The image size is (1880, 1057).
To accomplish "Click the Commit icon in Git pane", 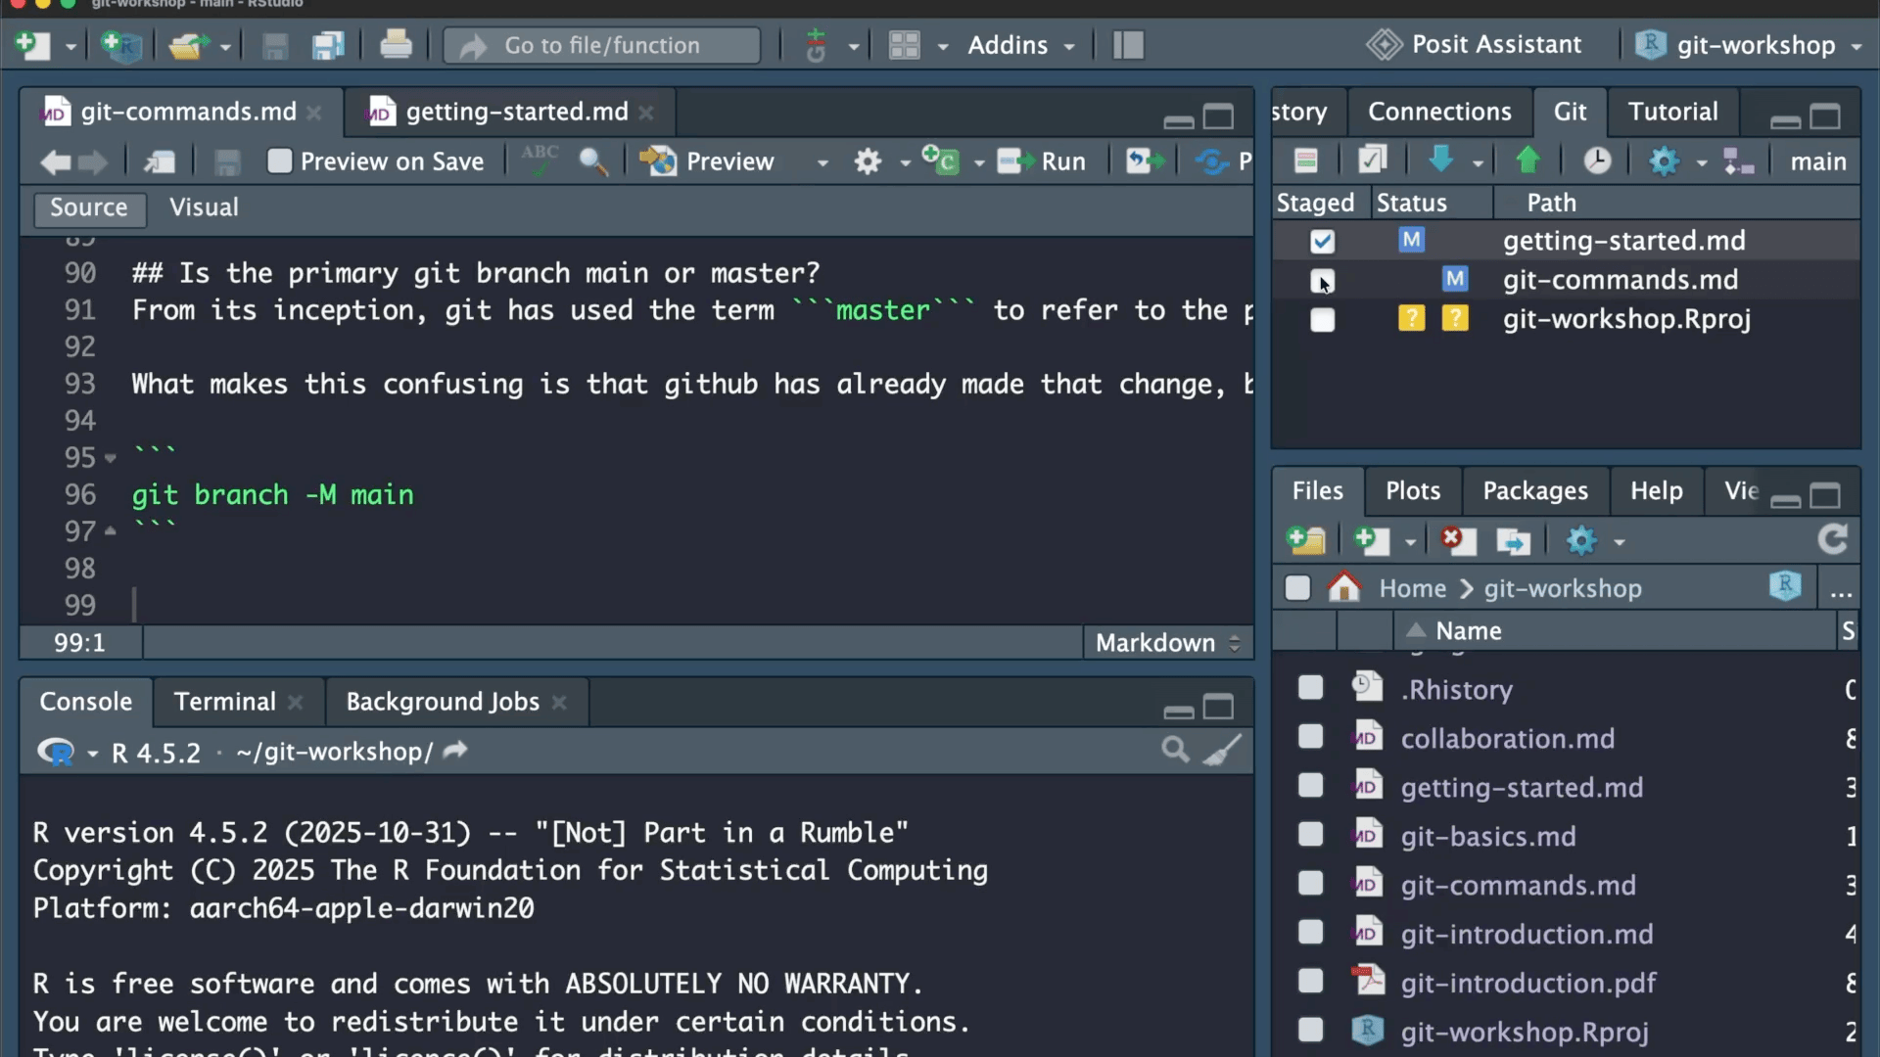I will 1372,161.
